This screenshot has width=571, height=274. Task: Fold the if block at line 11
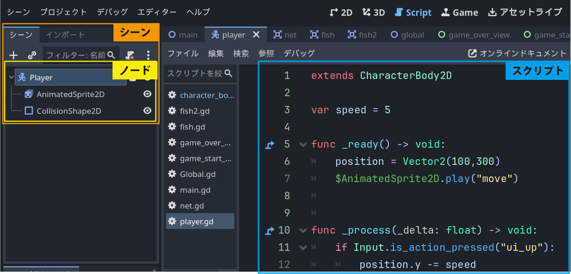click(x=303, y=248)
